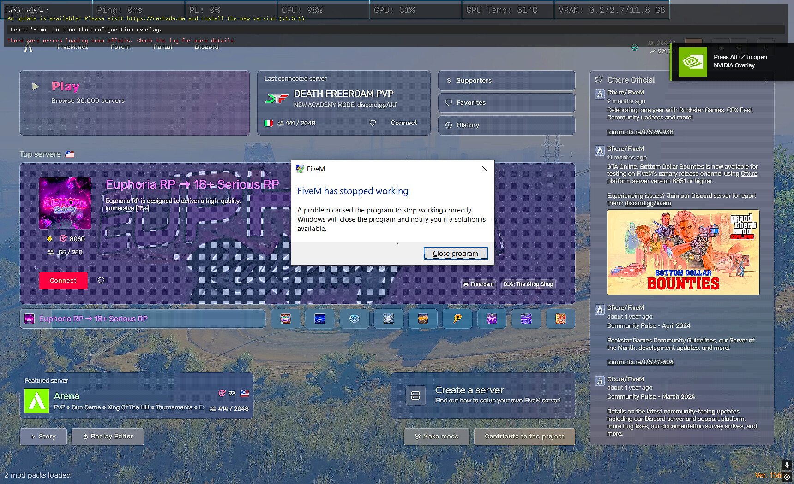This screenshot has height=484, width=794.
Task: Open the Forum menu item
Action: (x=120, y=46)
